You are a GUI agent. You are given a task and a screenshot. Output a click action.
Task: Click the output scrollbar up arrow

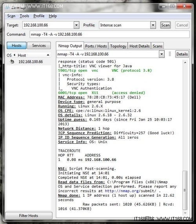[x=185, y=62]
